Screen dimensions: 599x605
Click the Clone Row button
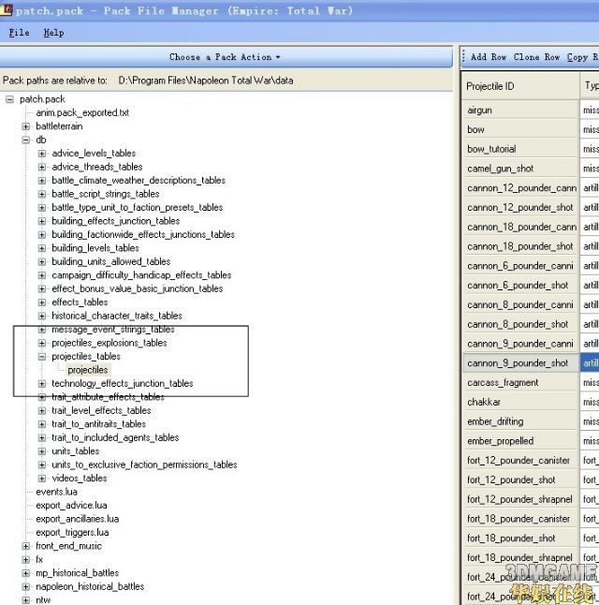point(536,57)
